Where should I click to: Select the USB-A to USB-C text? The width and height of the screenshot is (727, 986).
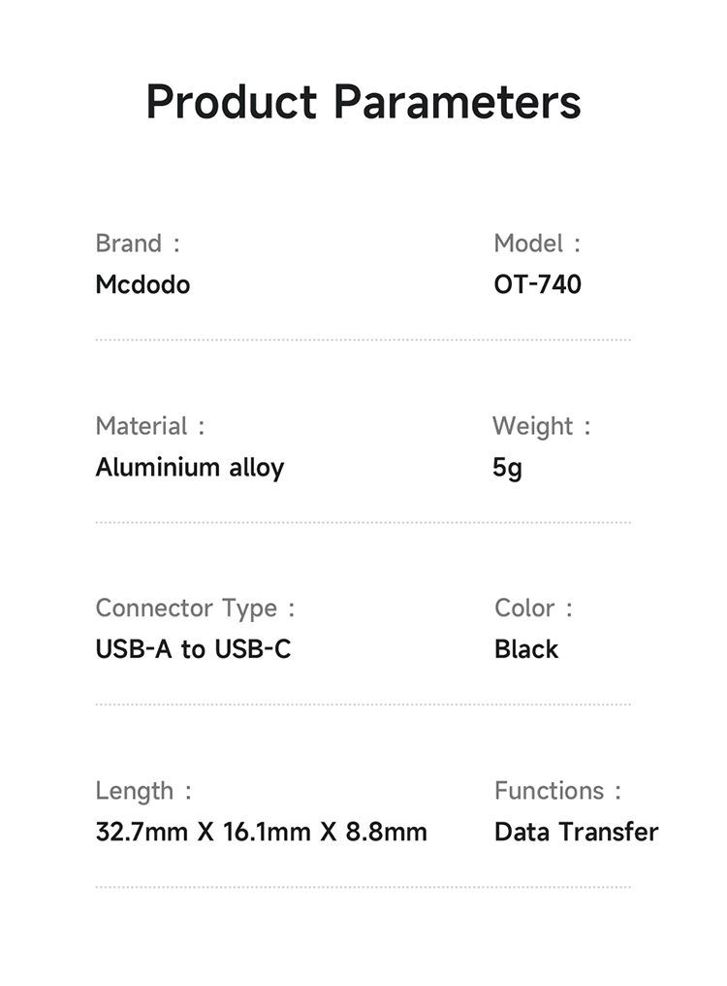[193, 649]
